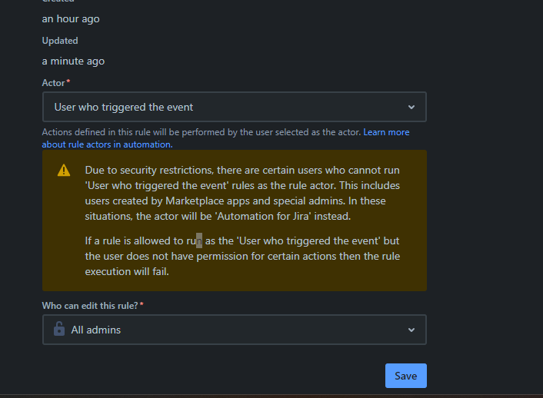Click the 'Actor' field label
The width and height of the screenshot is (543, 398).
tap(53, 82)
